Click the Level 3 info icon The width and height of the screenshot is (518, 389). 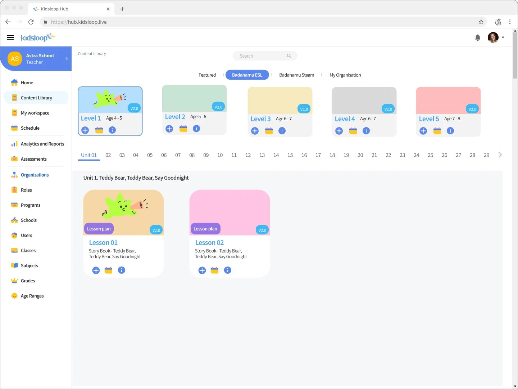(x=282, y=131)
